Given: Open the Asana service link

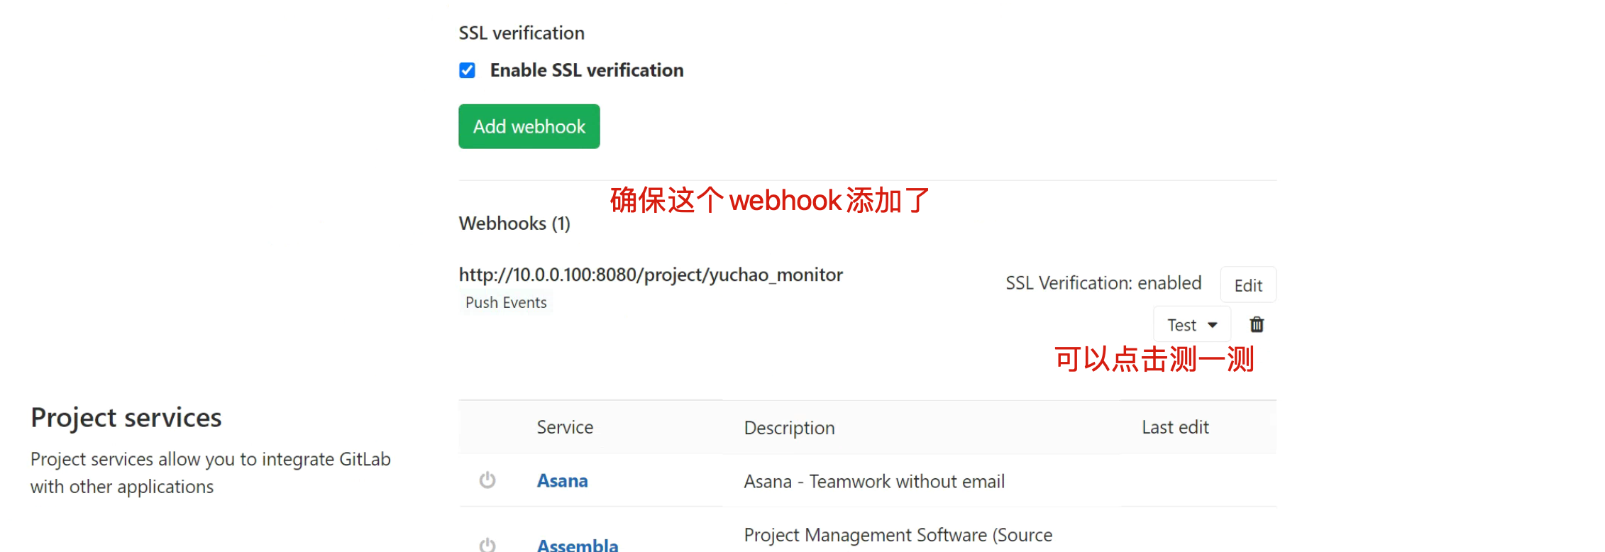Looking at the screenshot, I should point(562,481).
